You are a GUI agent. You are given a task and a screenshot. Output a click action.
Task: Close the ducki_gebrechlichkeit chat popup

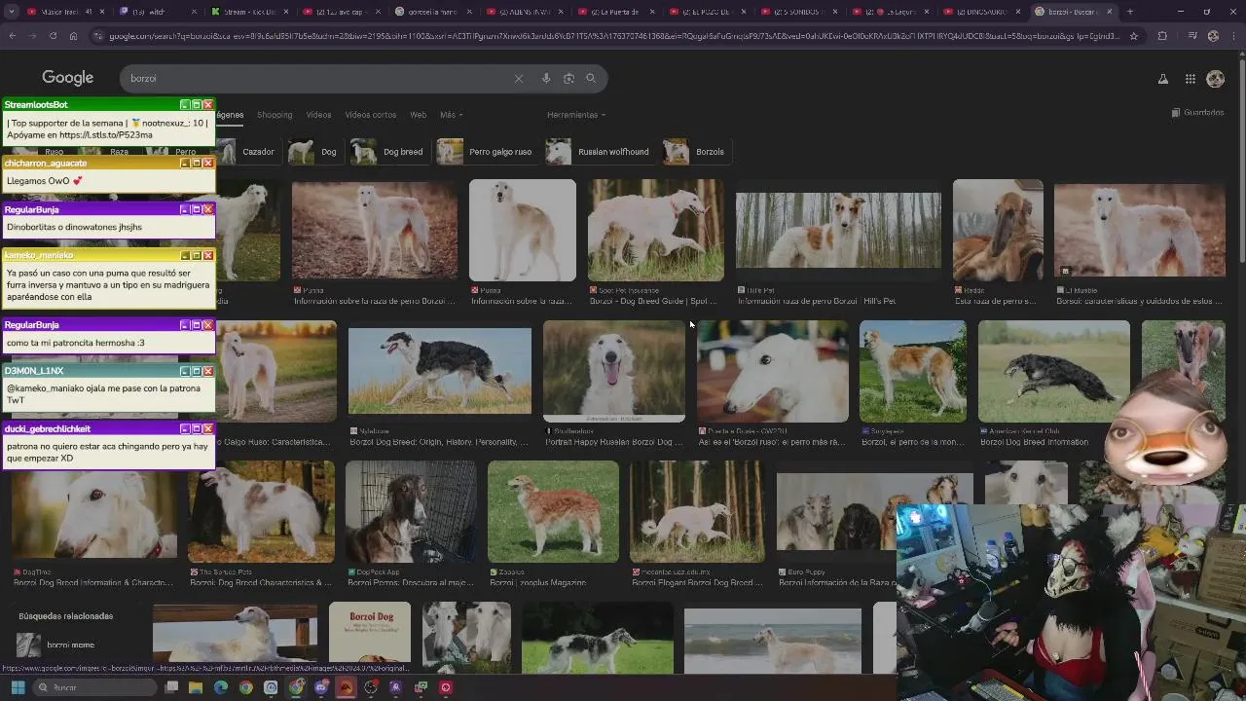[207, 428]
